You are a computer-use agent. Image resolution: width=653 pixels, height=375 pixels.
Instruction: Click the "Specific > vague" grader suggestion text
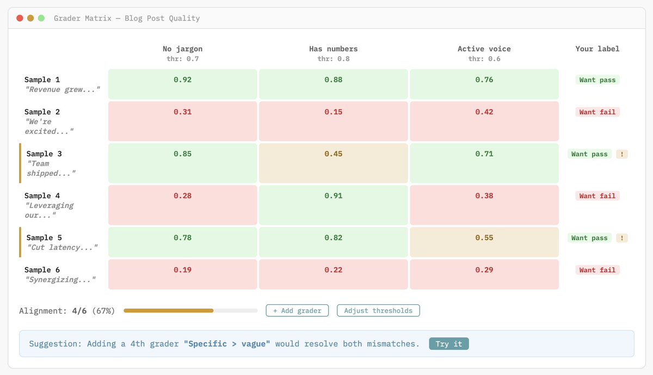coord(227,344)
